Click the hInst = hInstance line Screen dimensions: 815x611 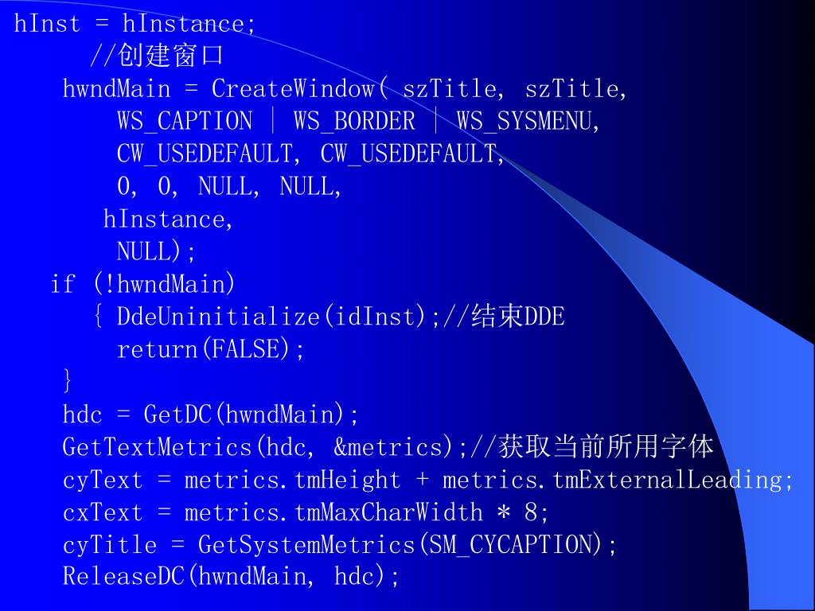[135, 23]
